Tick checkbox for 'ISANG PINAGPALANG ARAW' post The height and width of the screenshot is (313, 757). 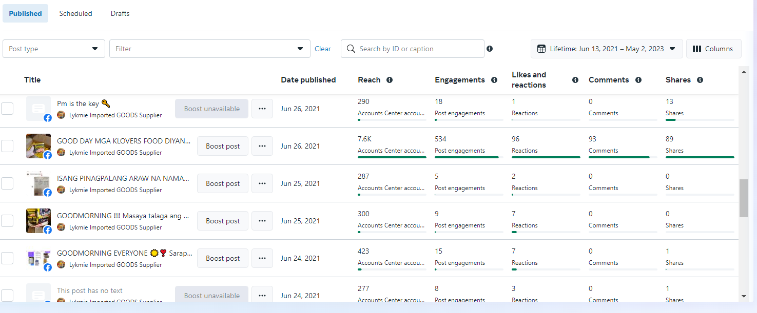tap(7, 183)
